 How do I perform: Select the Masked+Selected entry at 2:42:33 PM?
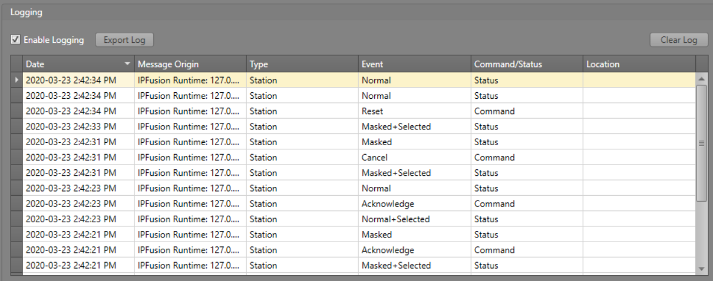[396, 126]
